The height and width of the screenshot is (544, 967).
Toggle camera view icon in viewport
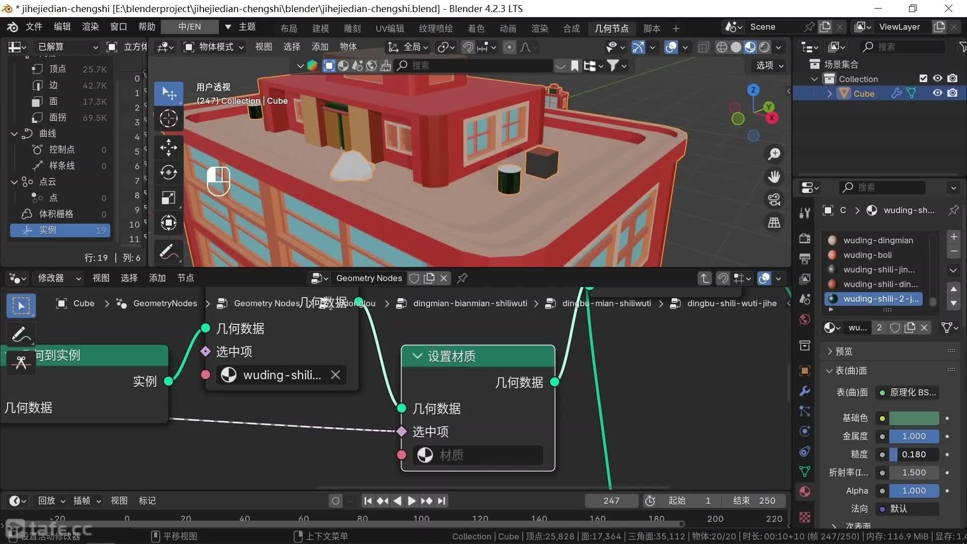tap(774, 199)
